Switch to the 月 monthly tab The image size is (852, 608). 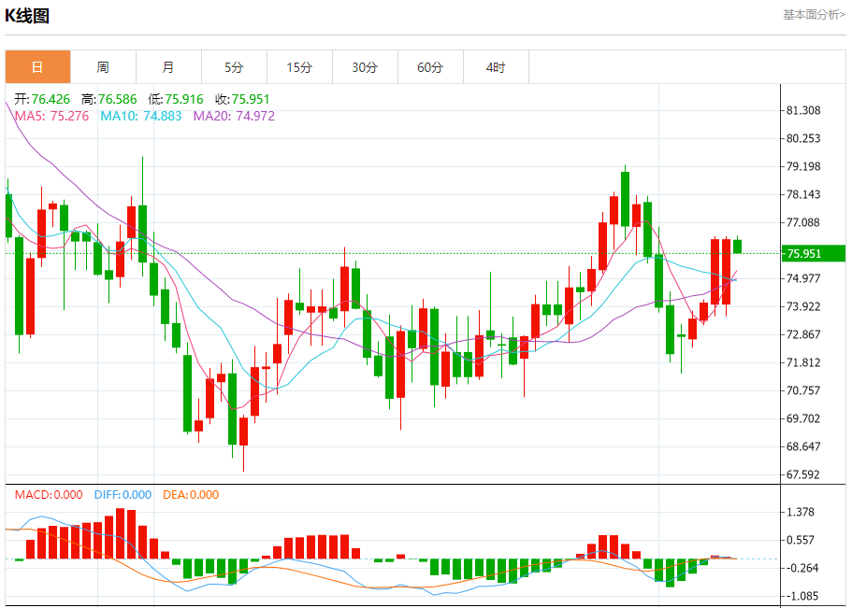pyautogui.click(x=168, y=66)
